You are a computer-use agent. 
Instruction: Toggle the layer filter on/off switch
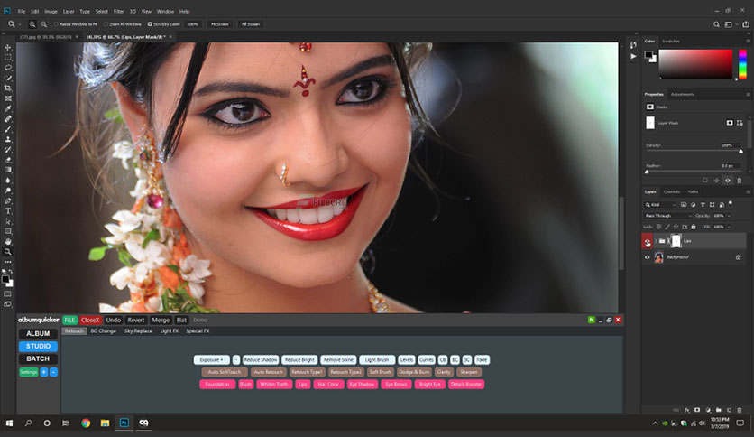point(731,203)
